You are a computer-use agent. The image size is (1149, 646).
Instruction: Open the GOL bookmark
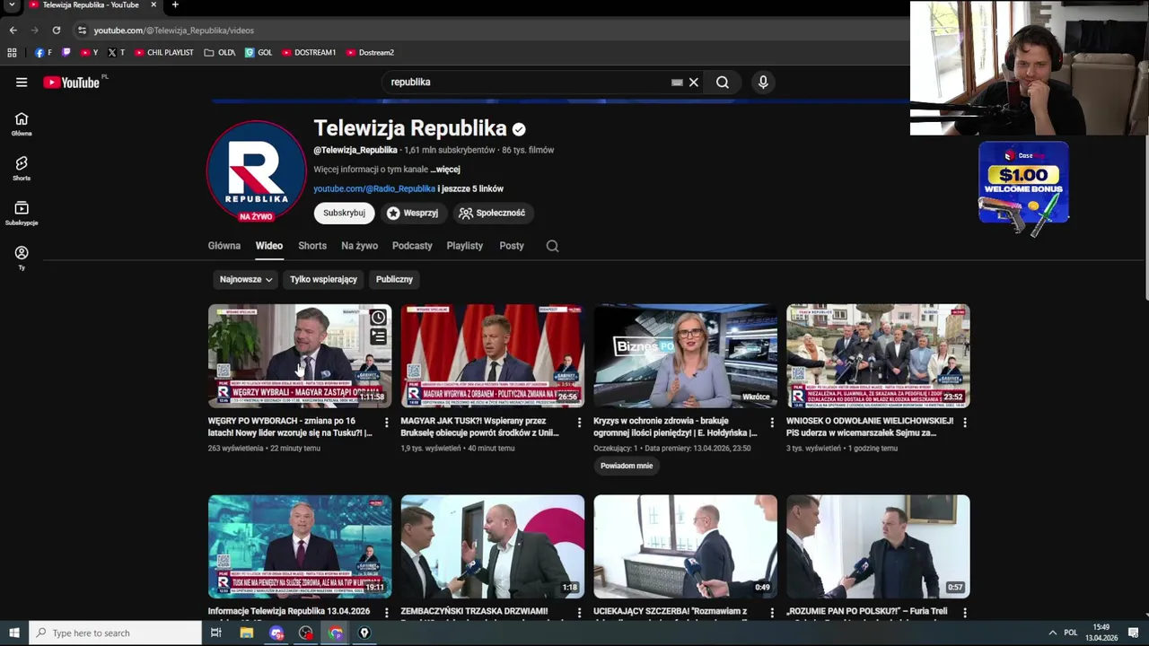[x=259, y=53]
